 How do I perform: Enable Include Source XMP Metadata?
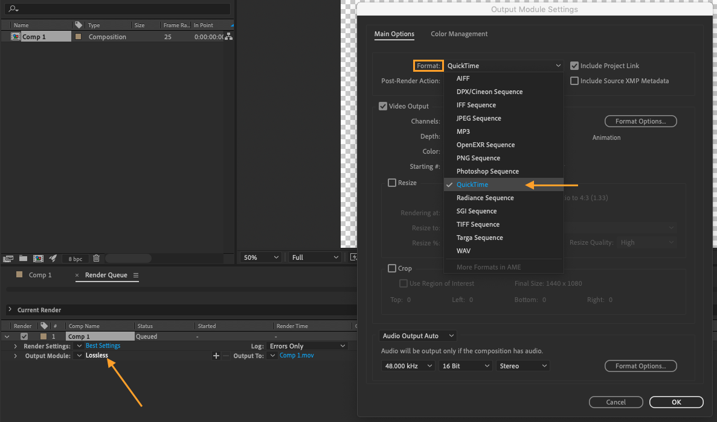tap(574, 81)
